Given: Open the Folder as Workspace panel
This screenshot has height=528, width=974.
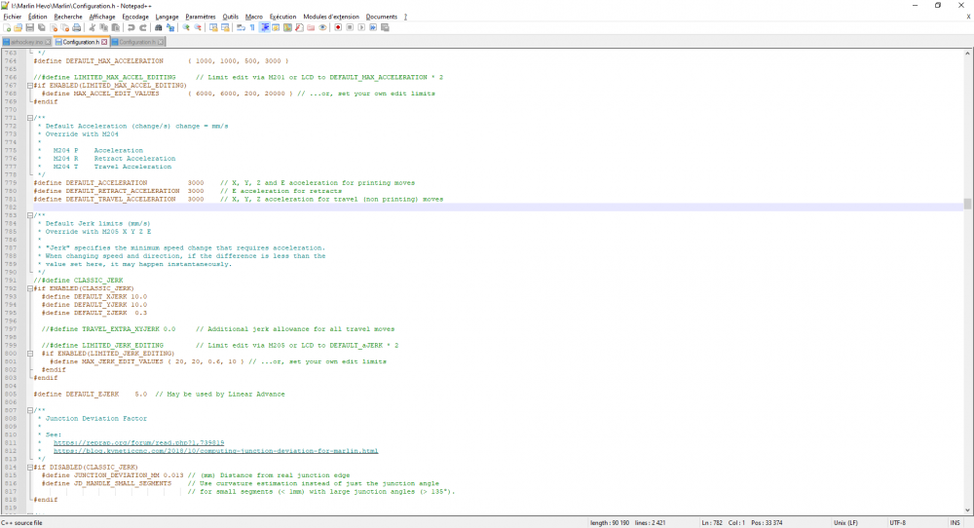Looking at the screenshot, I should point(311,27).
